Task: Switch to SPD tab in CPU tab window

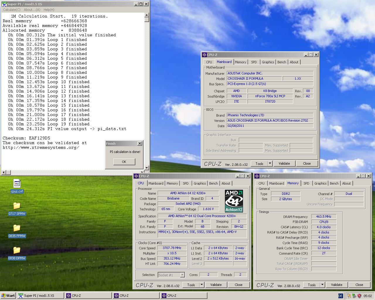Action: (x=186, y=183)
